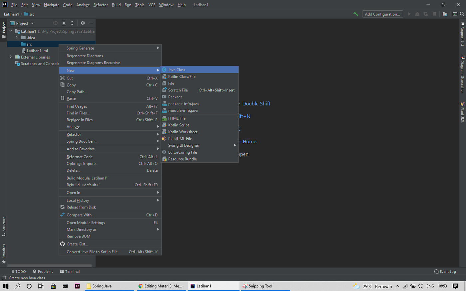Viewport: 466px width, 291px height.
Task: Click the volume speaker tray icon
Action: click(420, 286)
